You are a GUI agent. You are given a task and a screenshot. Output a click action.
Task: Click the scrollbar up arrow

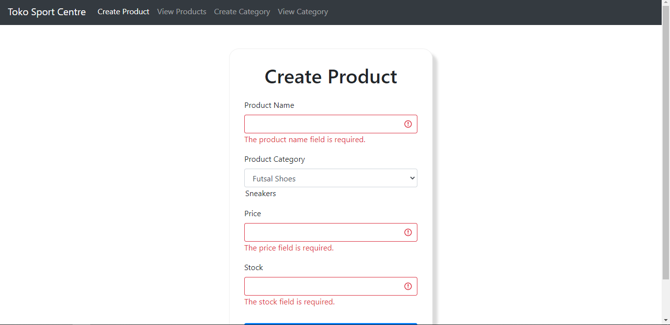click(x=666, y=3)
